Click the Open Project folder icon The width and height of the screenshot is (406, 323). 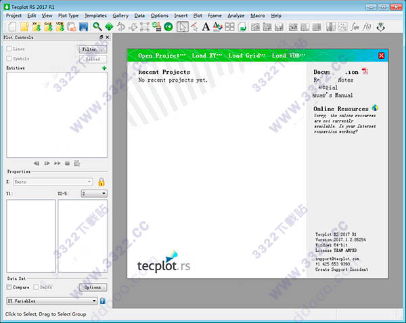24,26
